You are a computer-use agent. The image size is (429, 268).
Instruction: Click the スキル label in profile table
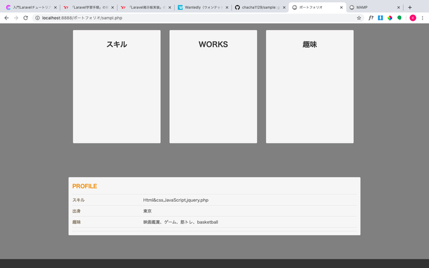78,200
